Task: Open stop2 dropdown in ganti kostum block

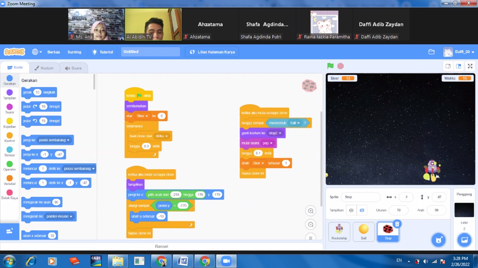Action: 275,133
